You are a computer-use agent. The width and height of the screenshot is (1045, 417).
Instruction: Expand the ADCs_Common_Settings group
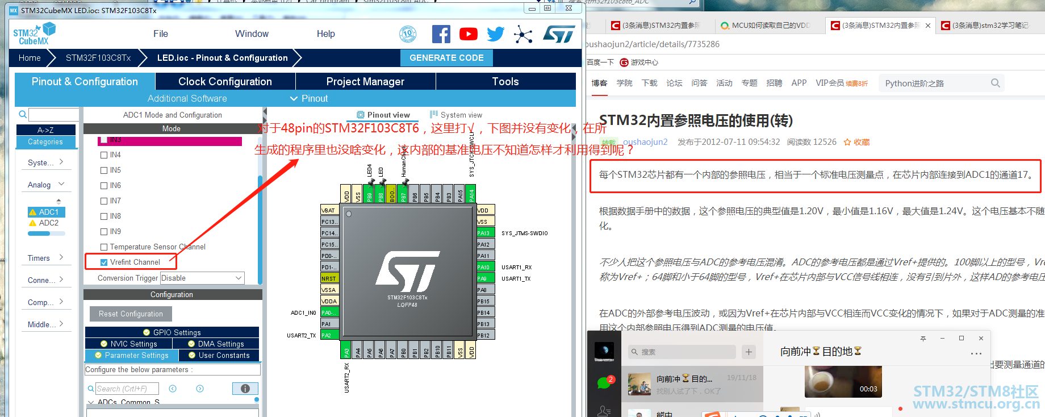(x=91, y=402)
